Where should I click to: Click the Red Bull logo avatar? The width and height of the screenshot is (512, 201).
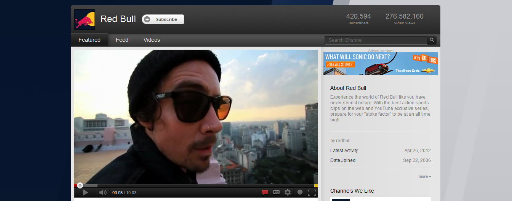84,19
